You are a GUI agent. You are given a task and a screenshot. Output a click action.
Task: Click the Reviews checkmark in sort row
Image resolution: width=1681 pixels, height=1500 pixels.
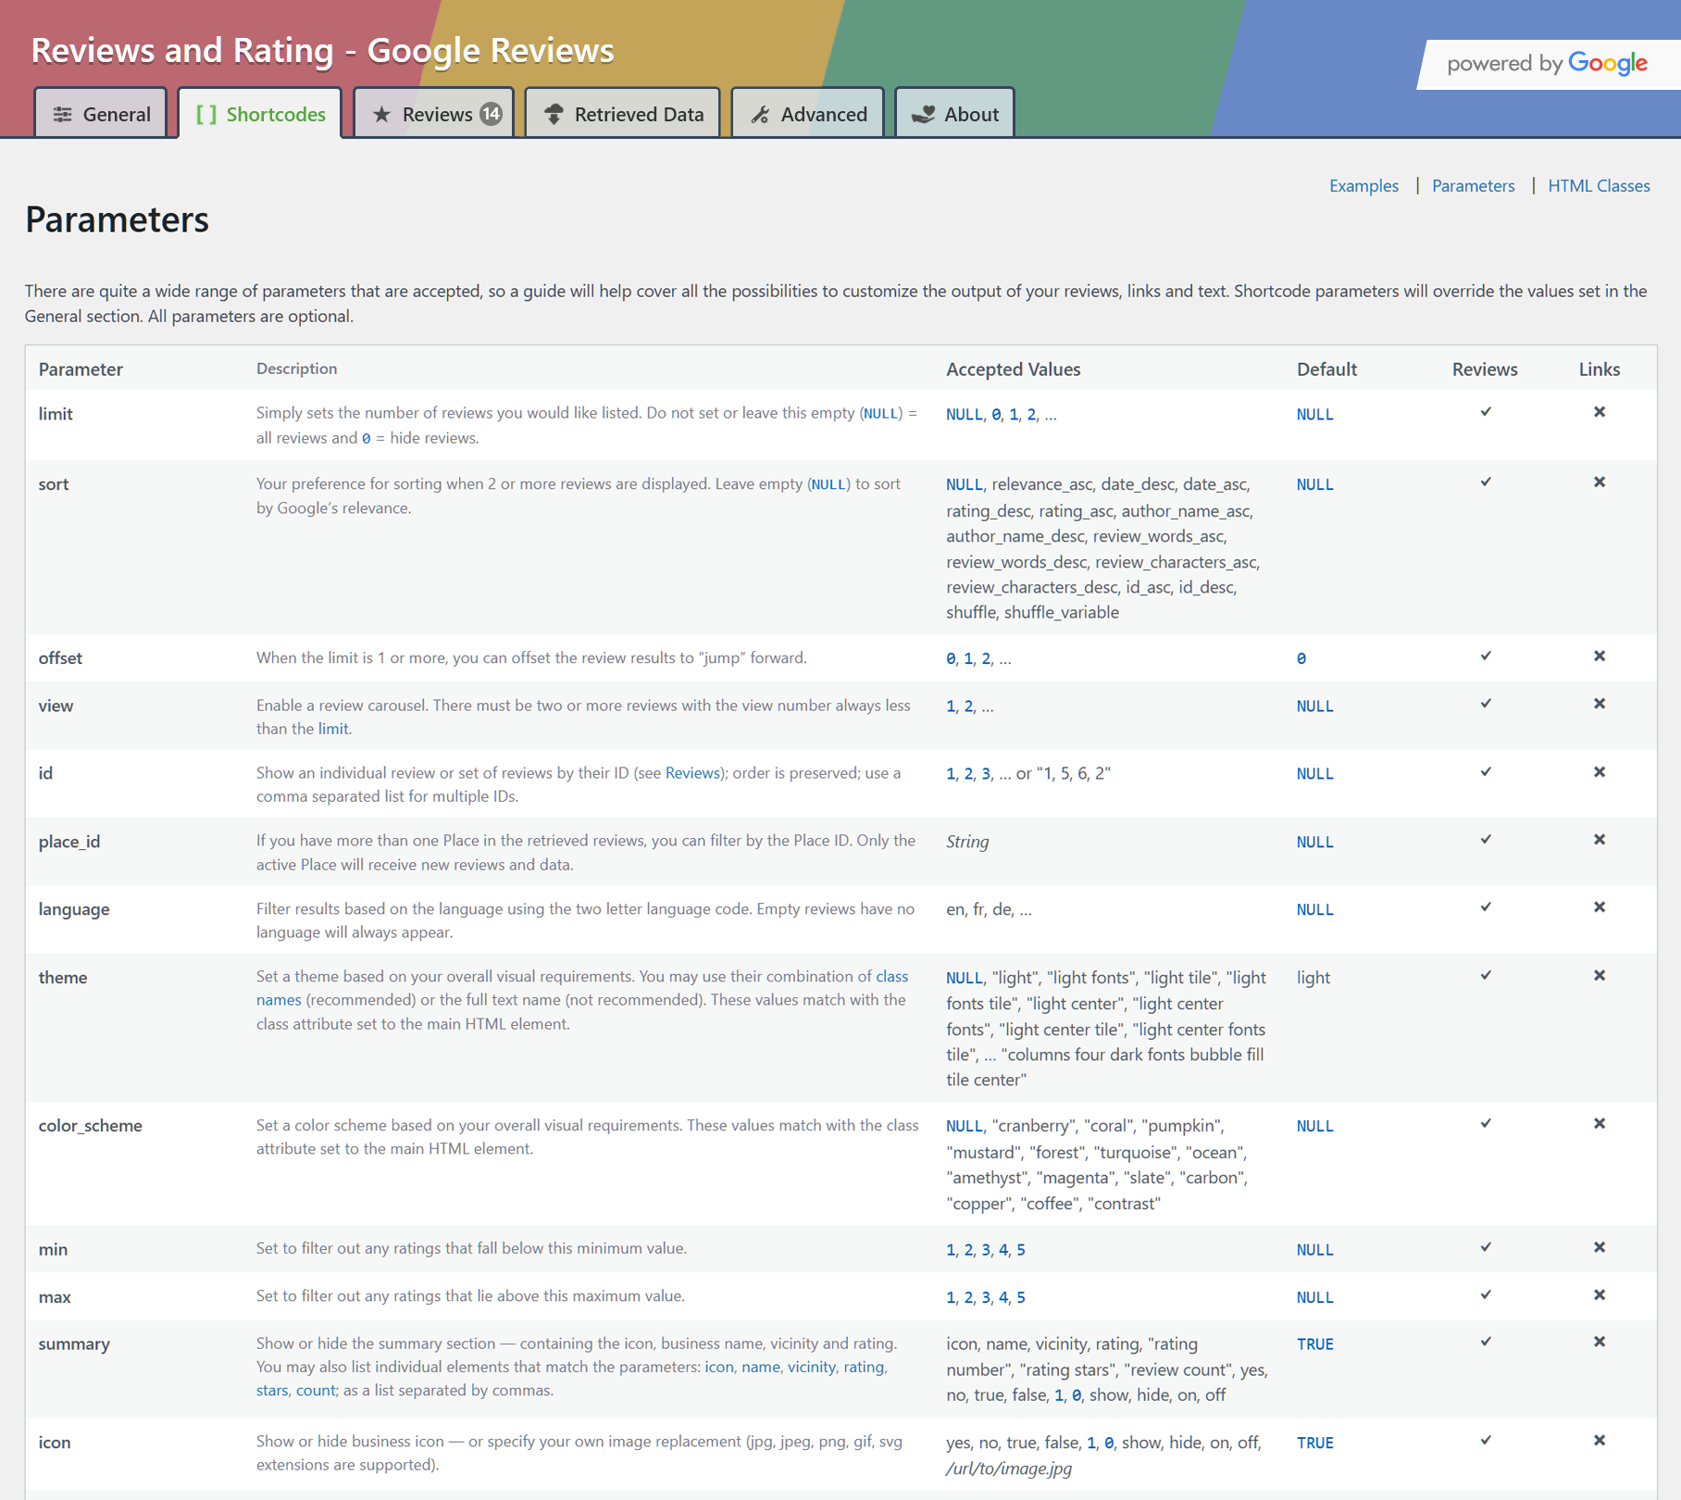point(1486,482)
